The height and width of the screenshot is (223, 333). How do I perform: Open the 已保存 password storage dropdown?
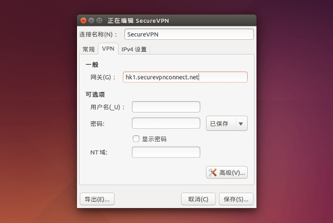[x=227, y=123]
